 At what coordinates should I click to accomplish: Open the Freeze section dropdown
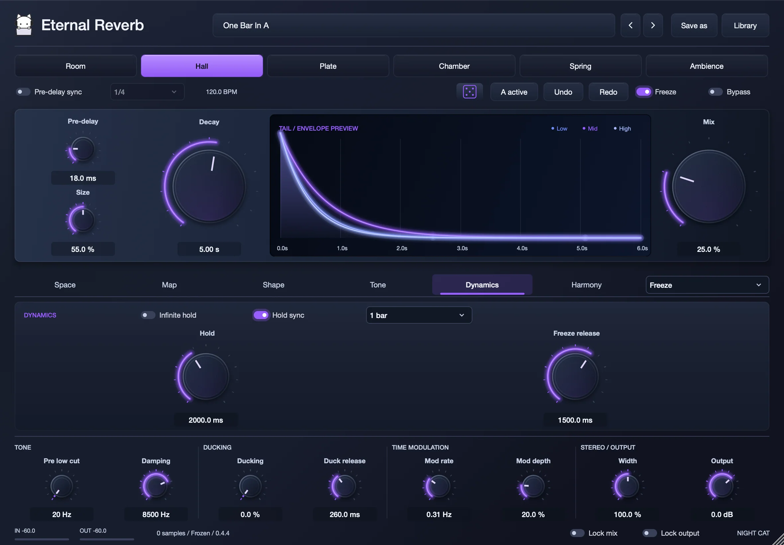(x=707, y=285)
